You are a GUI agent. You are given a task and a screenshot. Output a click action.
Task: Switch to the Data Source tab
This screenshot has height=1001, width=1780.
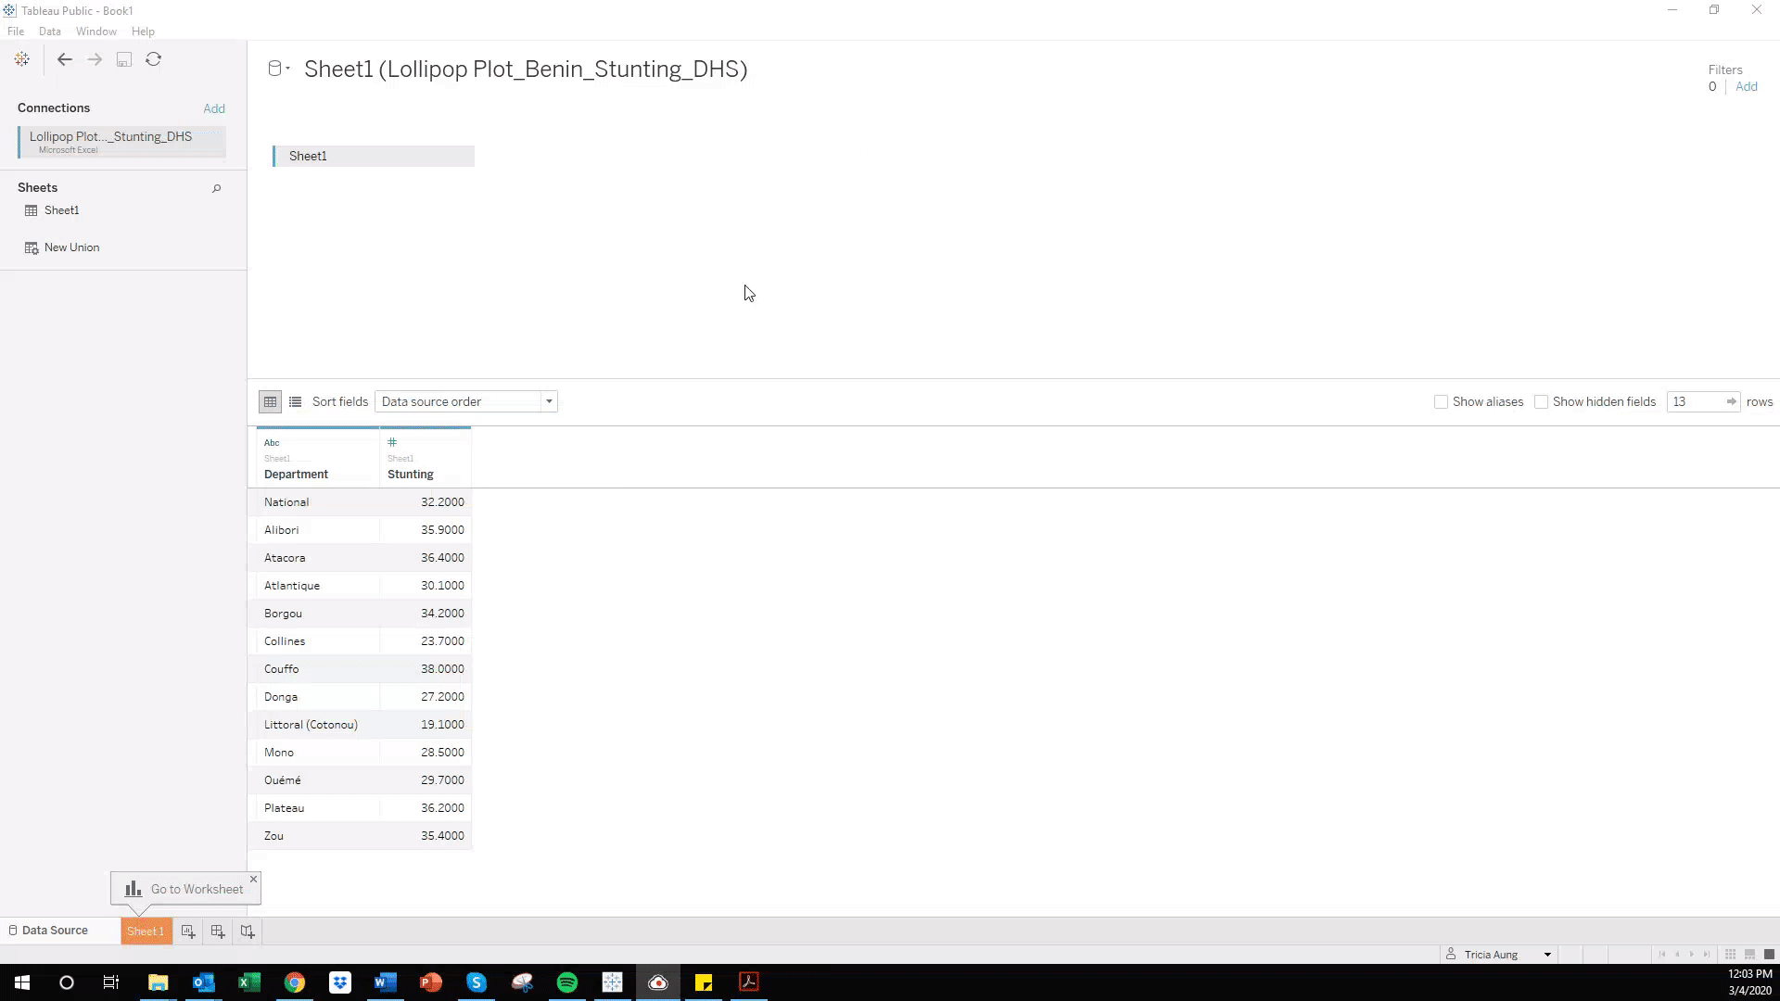pos(55,930)
